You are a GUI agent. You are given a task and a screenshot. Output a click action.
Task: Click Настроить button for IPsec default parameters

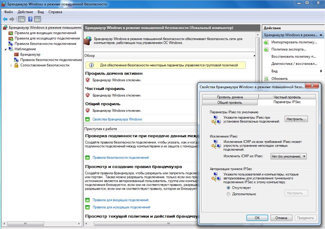[x=296, y=119]
